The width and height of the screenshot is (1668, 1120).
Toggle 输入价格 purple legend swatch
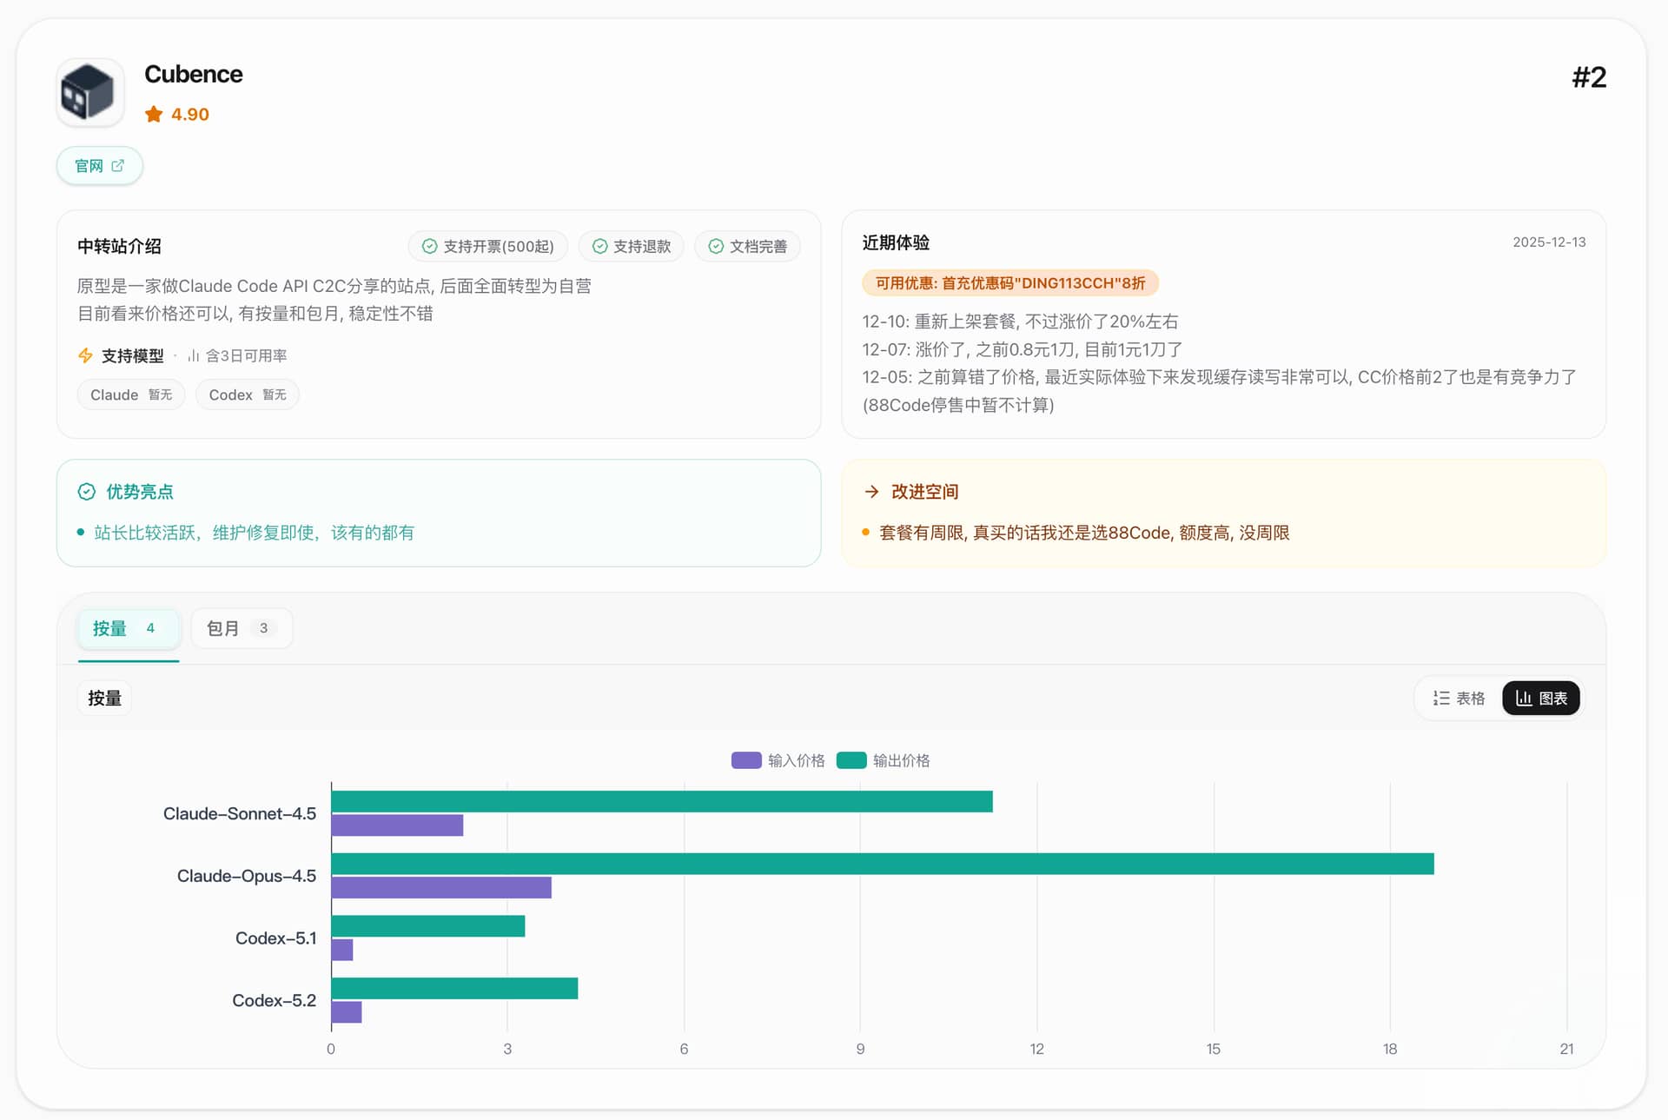pos(746,761)
